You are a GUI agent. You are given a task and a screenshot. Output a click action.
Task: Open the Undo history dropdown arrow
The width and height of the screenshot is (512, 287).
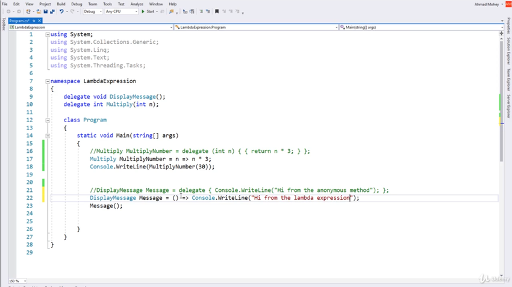coord(67,11)
